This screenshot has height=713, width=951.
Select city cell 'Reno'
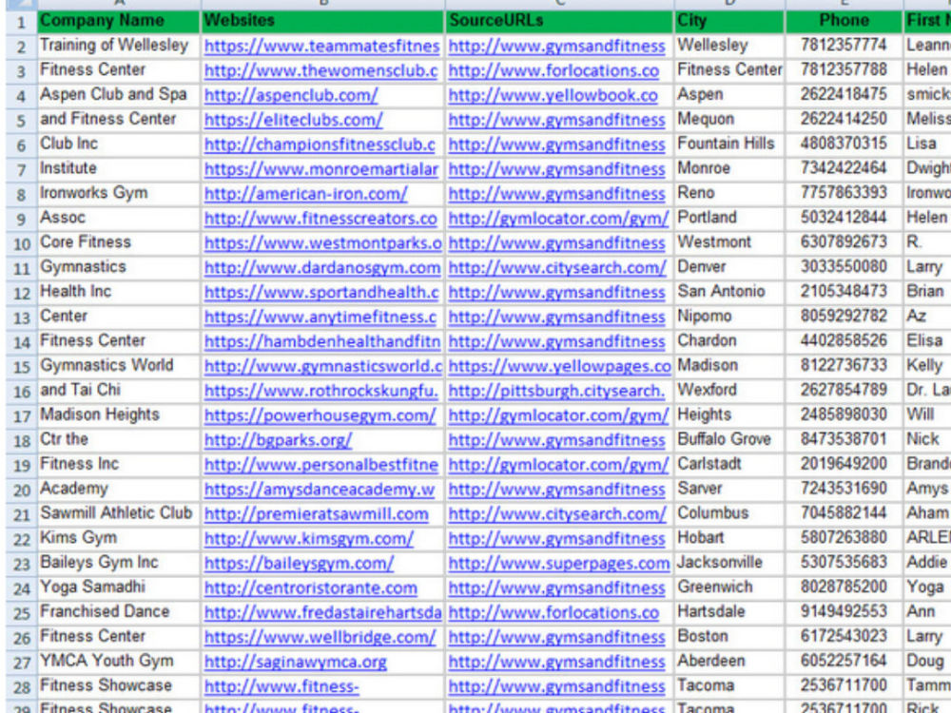[729, 193]
